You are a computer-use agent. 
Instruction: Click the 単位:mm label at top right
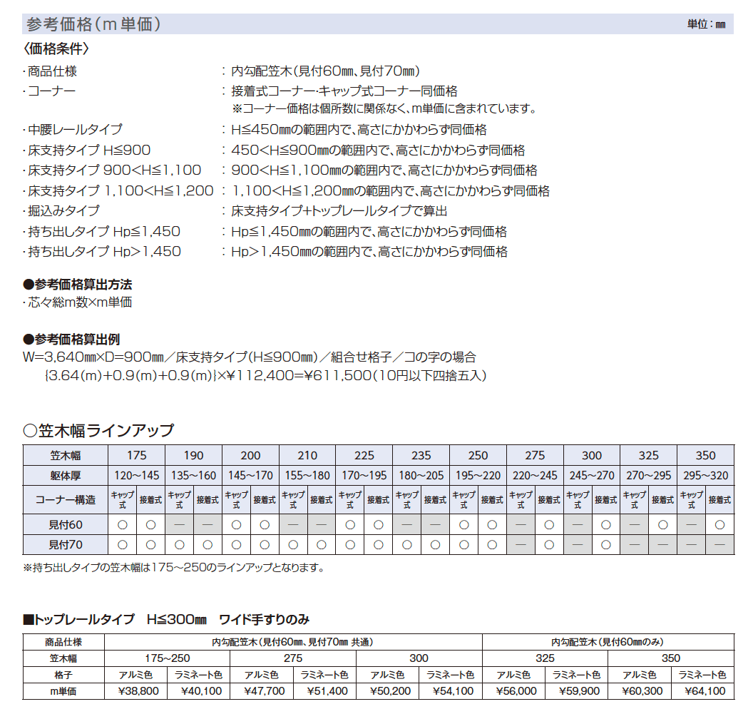[x=706, y=24]
